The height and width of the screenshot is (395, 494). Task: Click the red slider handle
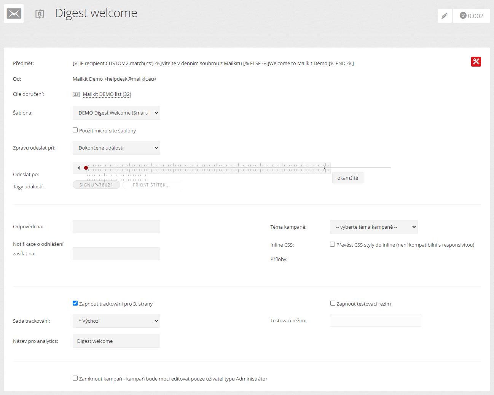pos(86,168)
